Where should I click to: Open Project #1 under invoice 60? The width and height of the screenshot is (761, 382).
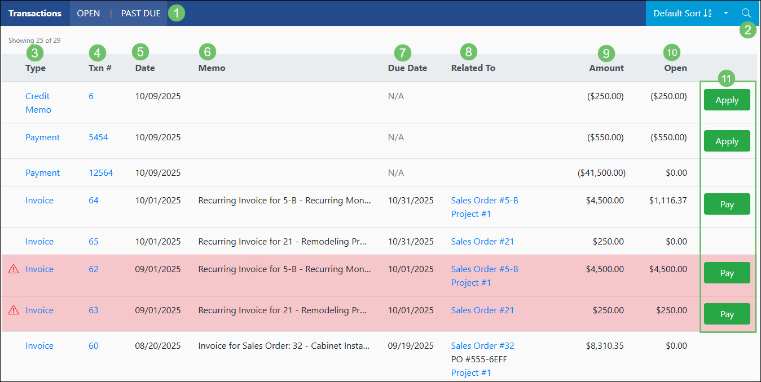tap(471, 372)
